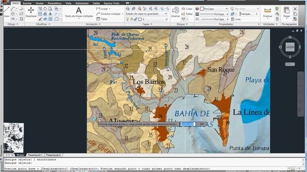Click the Texto de líneas múltiples tool
Screen dimensions: 307x172
point(79,12)
